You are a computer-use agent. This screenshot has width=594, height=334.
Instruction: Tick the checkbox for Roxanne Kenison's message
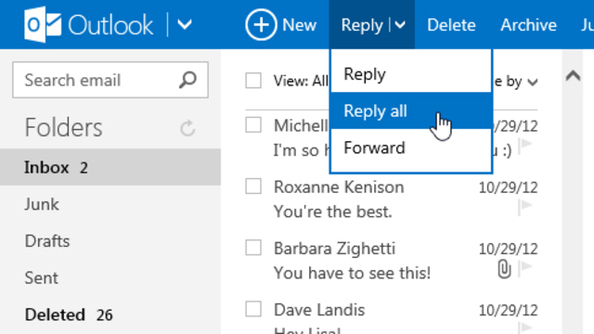pyautogui.click(x=253, y=186)
